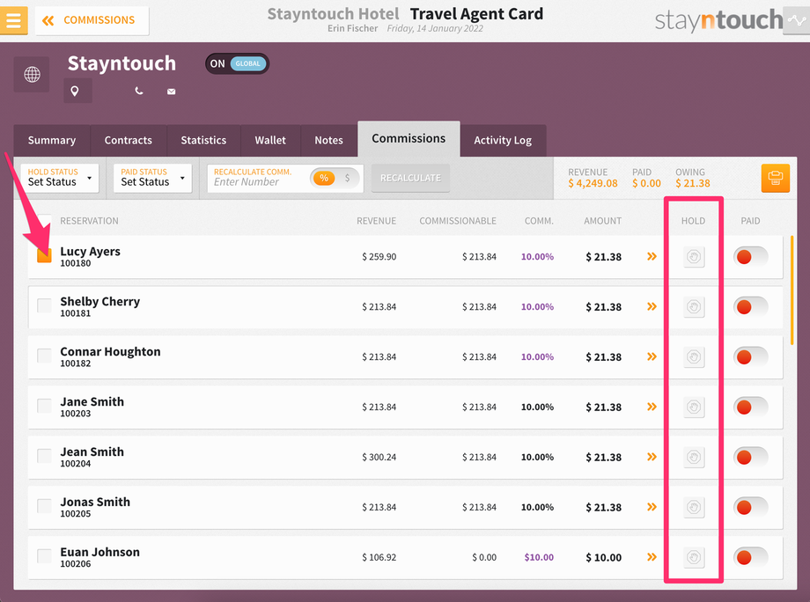Expand Lucy Ayers row details arrows
The height and width of the screenshot is (602, 810).
tap(652, 257)
